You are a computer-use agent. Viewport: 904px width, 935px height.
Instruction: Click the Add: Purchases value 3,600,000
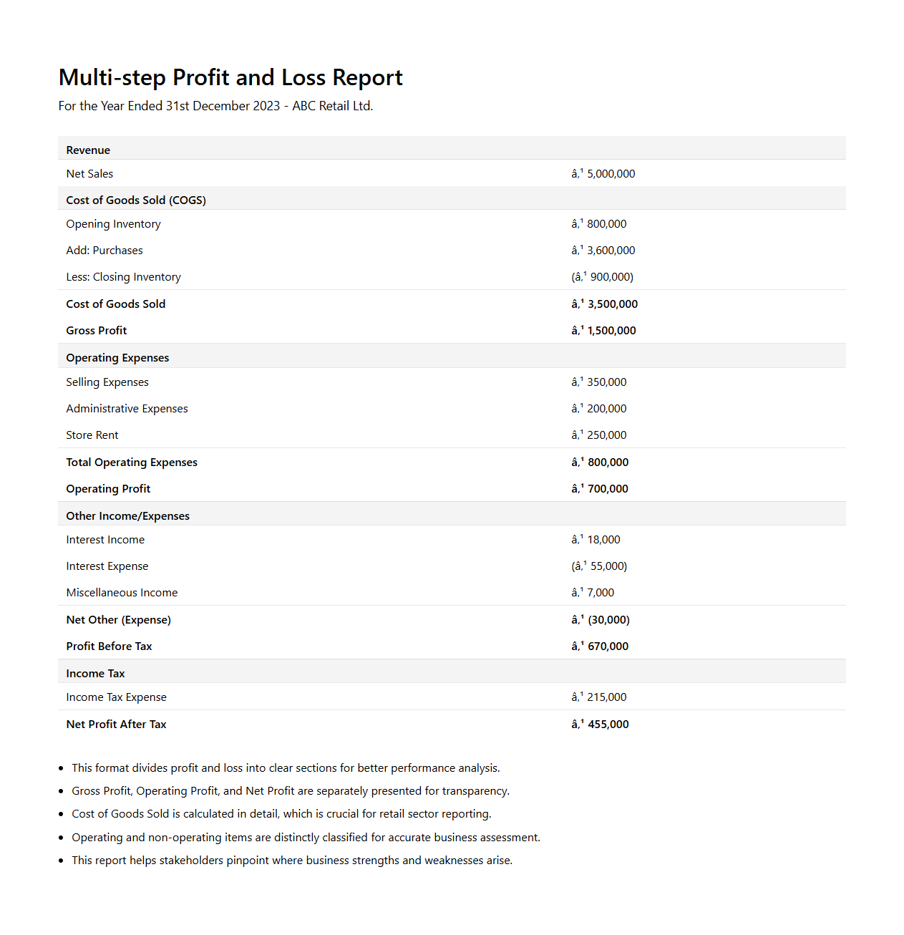pos(603,251)
